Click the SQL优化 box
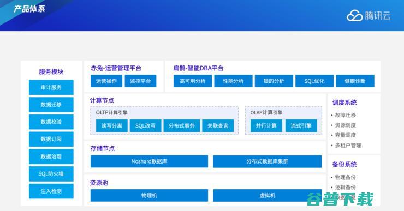The width and height of the screenshot is (404, 211). pos(314,81)
